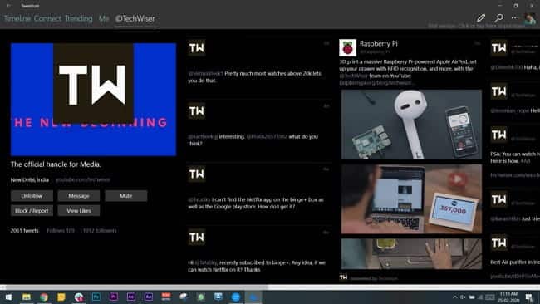
Task: Click the horizontal scrollbar under the columns
Action: [x=270, y=287]
